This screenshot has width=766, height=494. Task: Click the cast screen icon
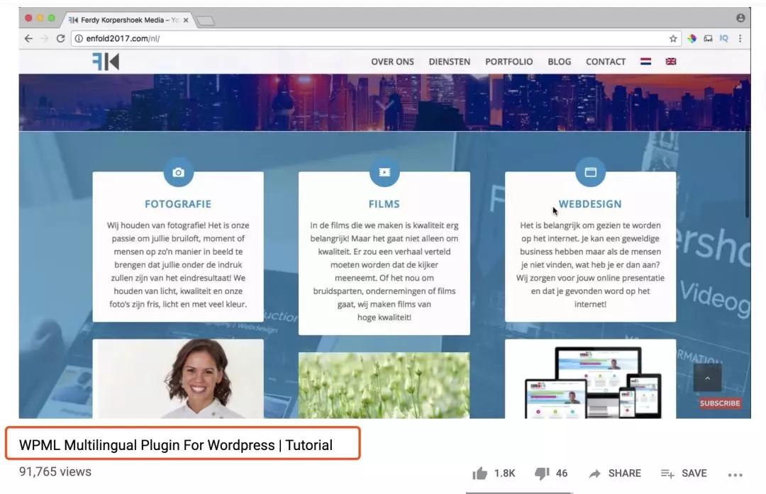708,38
